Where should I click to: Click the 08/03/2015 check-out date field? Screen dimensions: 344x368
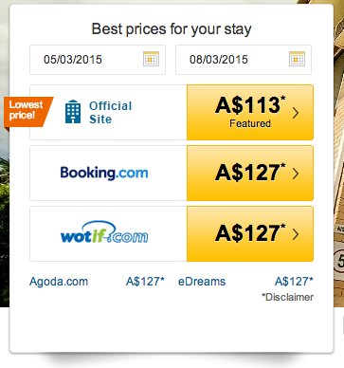pyautogui.click(x=244, y=60)
